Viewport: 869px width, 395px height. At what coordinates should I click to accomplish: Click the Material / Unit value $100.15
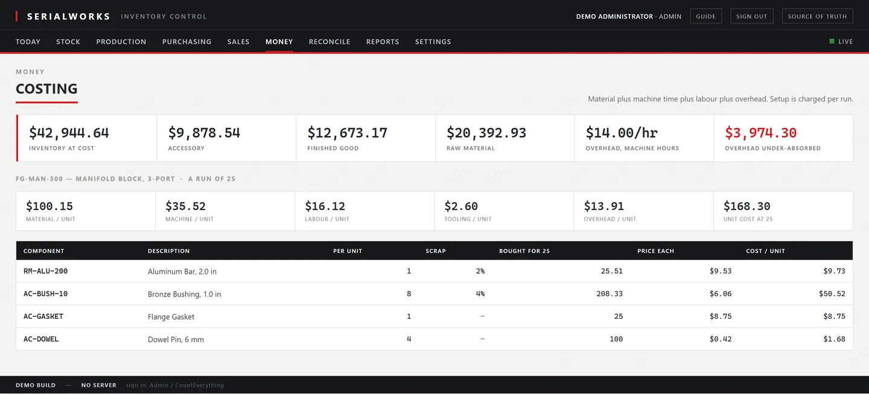pos(49,206)
